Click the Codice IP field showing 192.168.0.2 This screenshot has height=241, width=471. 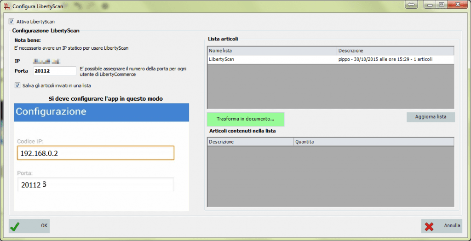pos(96,153)
